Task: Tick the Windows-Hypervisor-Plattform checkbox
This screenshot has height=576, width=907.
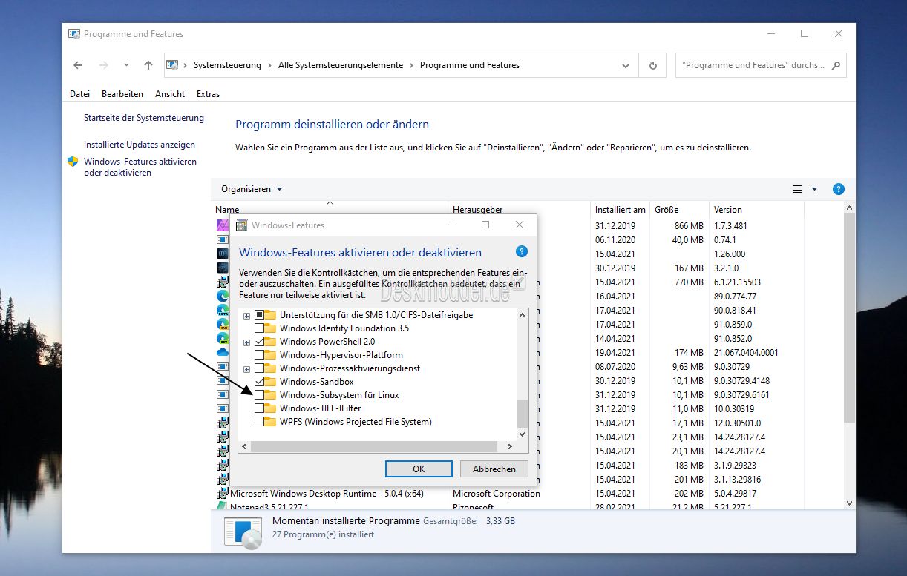Action: tap(259, 355)
